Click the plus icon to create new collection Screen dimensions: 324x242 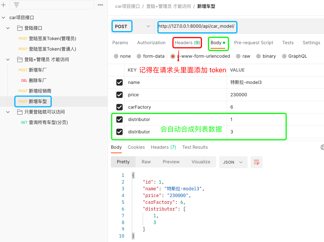point(3,5)
